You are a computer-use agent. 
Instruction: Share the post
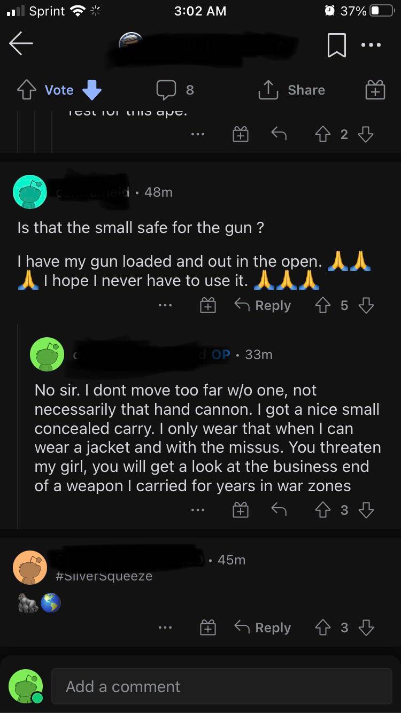click(x=292, y=90)
